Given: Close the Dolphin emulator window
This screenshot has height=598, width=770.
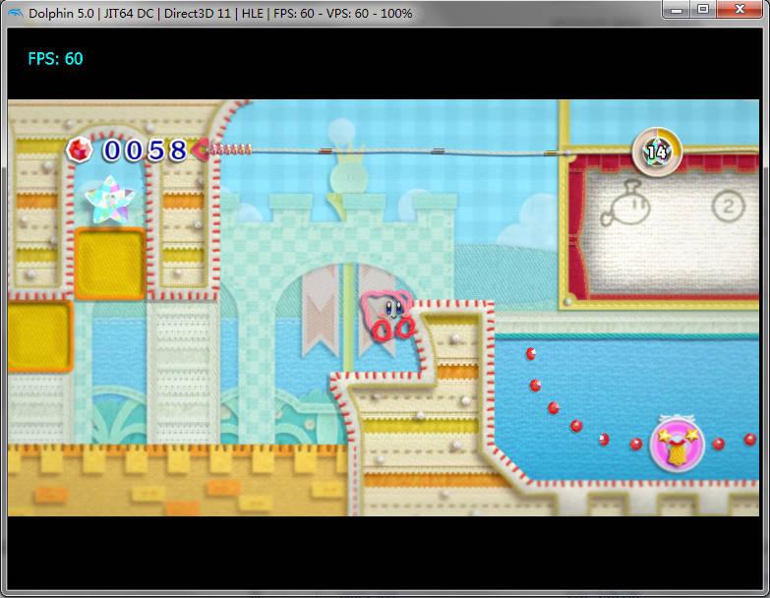Looking at the screenshot, I should 740,9.
